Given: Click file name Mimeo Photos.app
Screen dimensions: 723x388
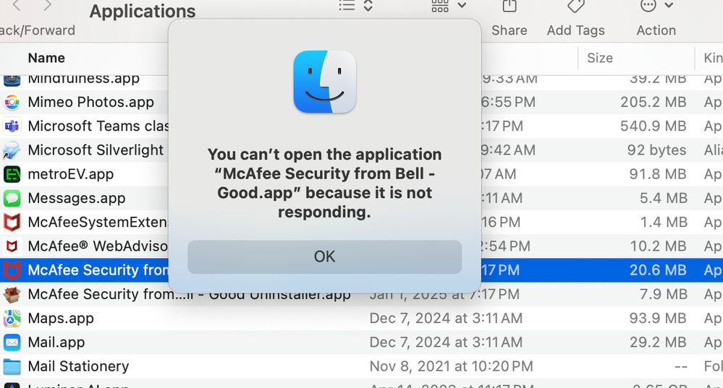Looking at the screenshot, I should tap(91, 102).
